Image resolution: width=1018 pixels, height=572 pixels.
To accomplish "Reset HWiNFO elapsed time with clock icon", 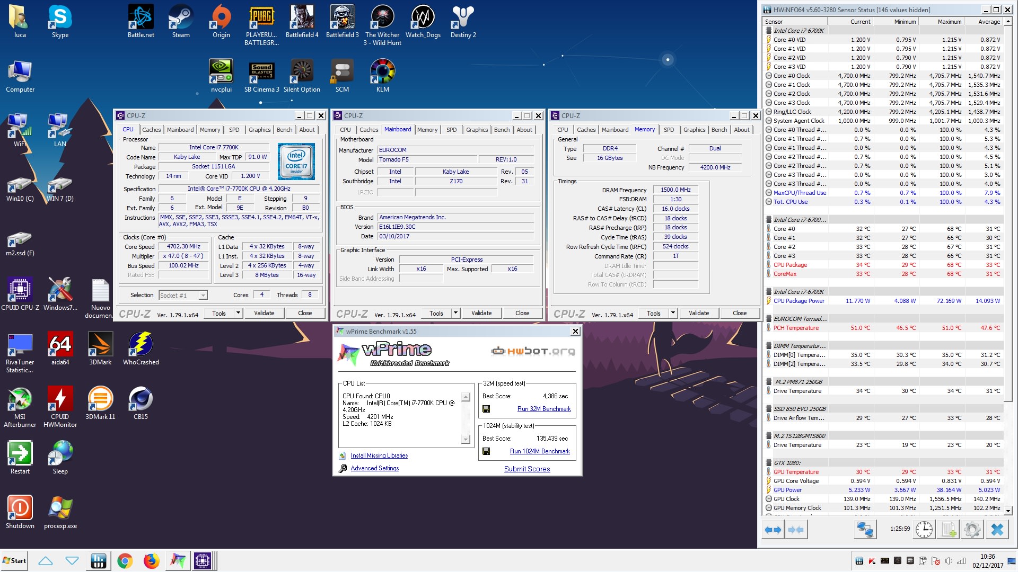I will click(924, 529).
